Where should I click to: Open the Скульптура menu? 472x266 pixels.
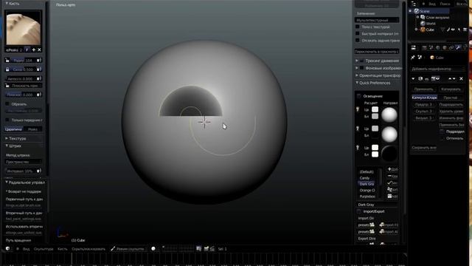click(44, 249)
